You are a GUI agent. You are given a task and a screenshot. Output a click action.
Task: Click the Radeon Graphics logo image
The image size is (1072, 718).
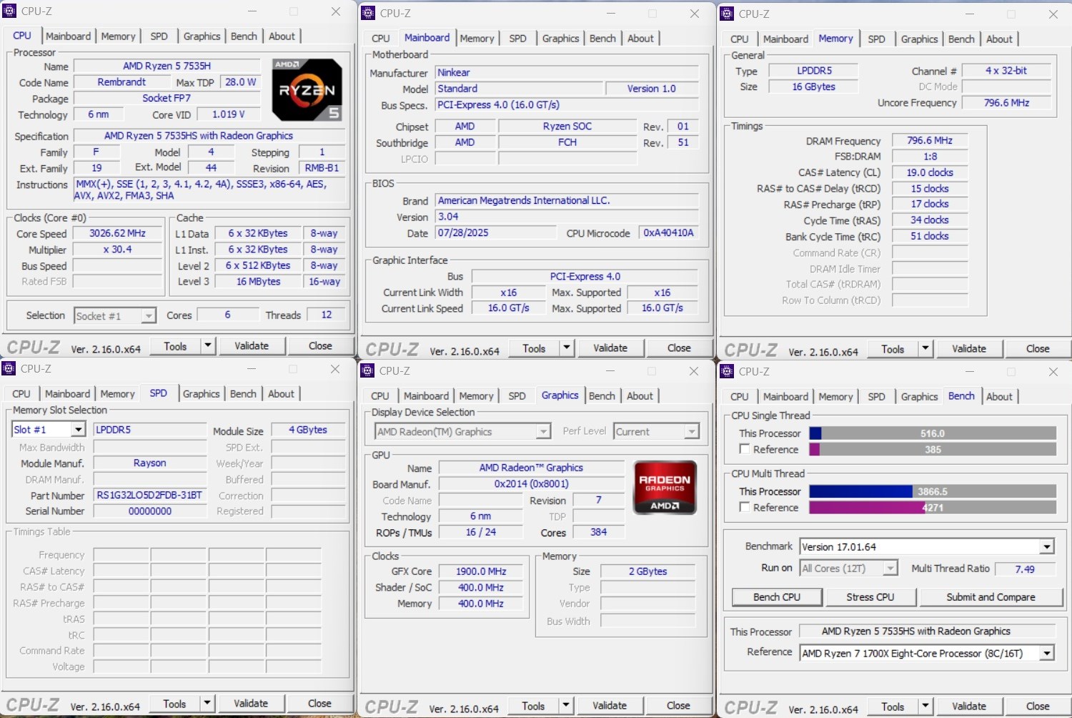[664, 487]
